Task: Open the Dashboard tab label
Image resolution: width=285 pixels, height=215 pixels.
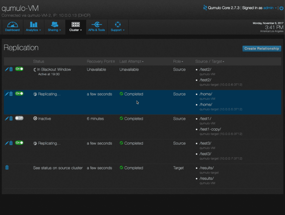Action: pyautogui.click(x=12, y=30)
